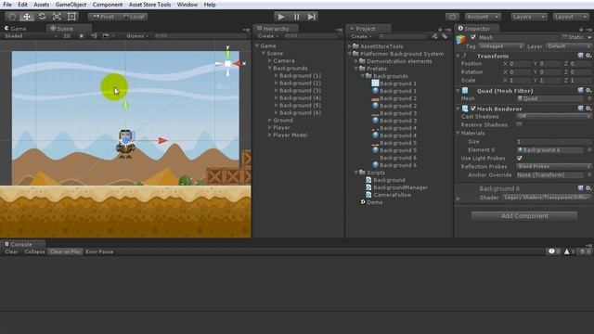Viewport: 594px width, 334px height.
Task: Click Clear button in Console
Action: (11, 251)
